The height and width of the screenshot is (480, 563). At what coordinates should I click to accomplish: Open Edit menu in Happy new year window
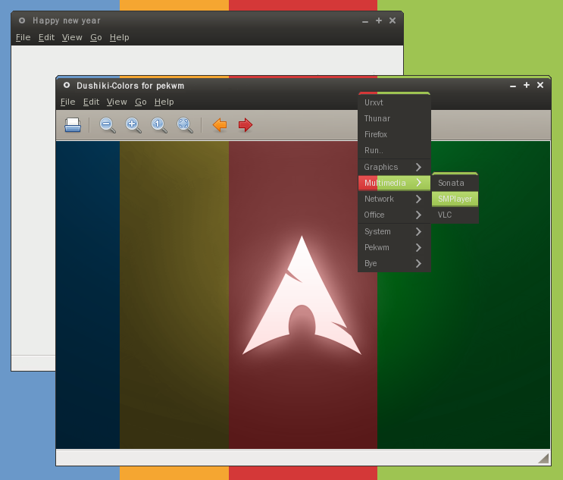point(47,37)
